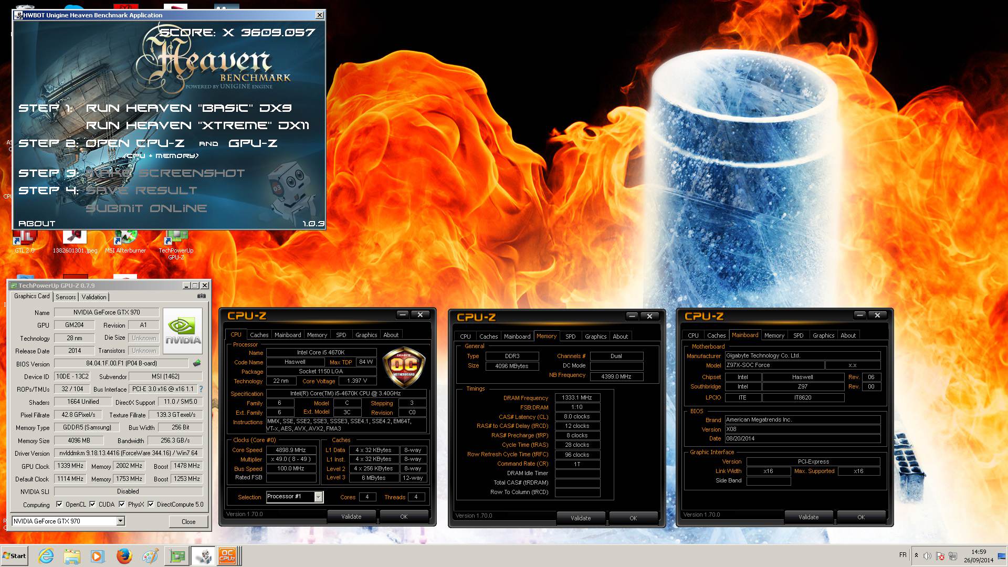Open Paint from the taskbar

coord(150,556)
